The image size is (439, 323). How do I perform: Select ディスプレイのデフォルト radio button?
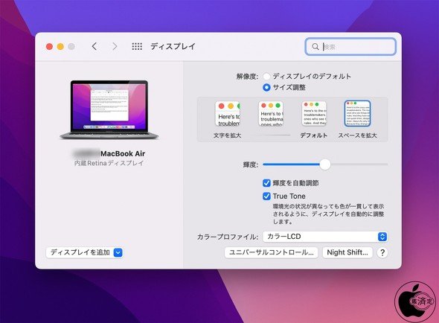click(x=266, y=76)
